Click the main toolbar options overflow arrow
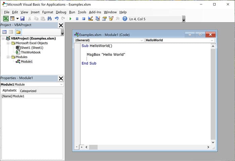The height and width of the screenshot is (161, 235). (x=184, y=19)
